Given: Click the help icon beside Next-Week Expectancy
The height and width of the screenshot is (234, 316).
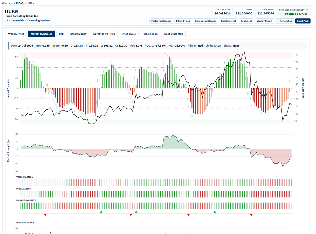Looking at the screenshot, I should (x=307, y=10).
